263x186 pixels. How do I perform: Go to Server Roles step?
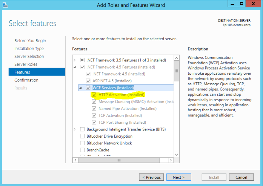pos(26,64)
